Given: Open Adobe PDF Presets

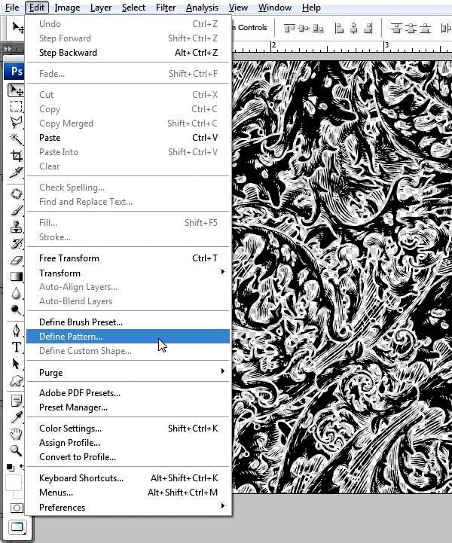Looking at the screenshot, I should tap(128, 392).
